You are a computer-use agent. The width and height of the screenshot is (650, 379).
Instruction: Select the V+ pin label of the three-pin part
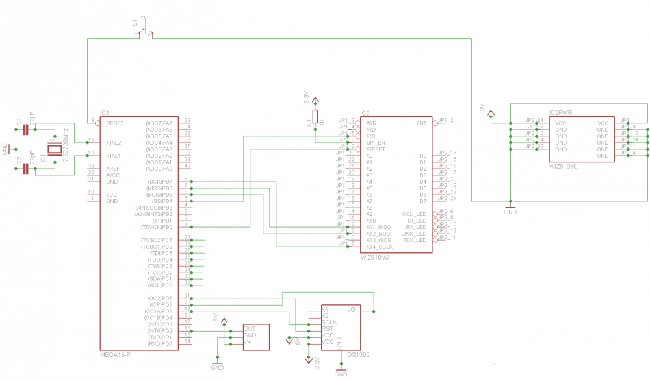tap(248, 342)
